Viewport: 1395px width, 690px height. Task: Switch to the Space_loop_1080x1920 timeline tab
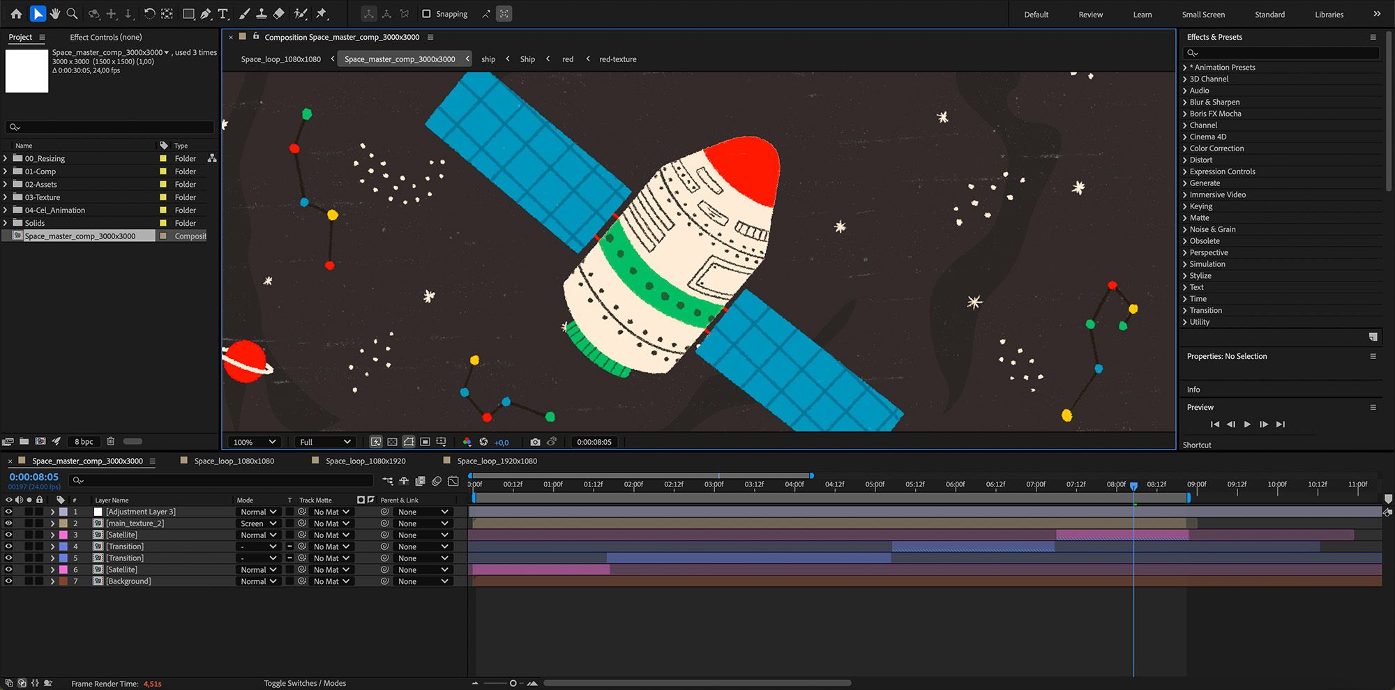click(x=365, y=461)
